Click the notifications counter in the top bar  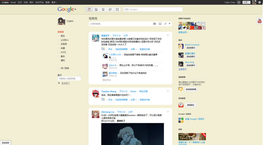click(239, 2)
